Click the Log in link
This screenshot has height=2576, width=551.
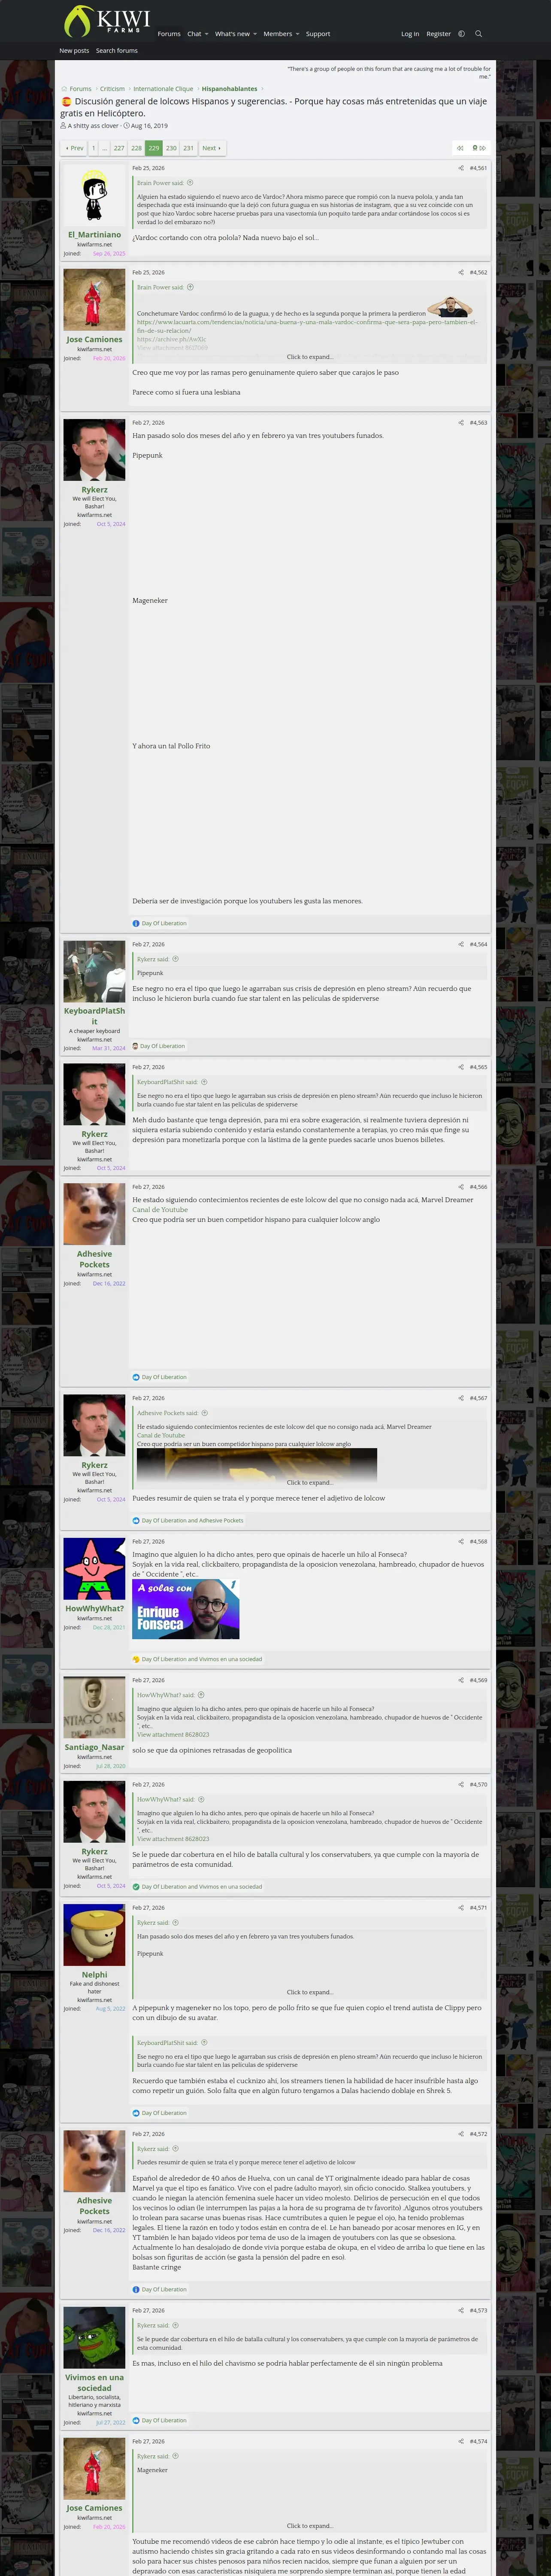coord(410,34)
